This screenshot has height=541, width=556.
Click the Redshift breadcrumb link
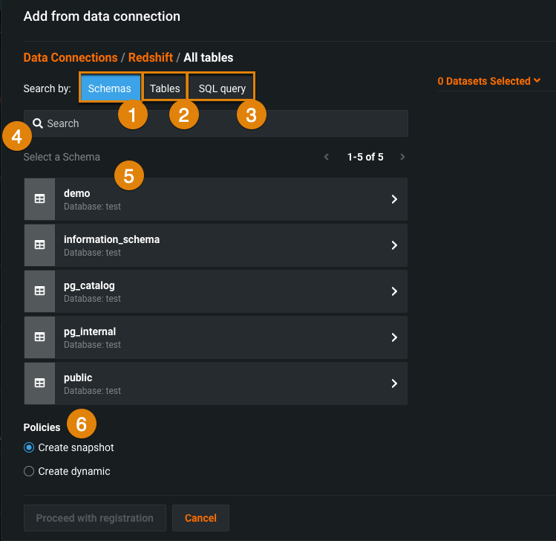(151, 57)
